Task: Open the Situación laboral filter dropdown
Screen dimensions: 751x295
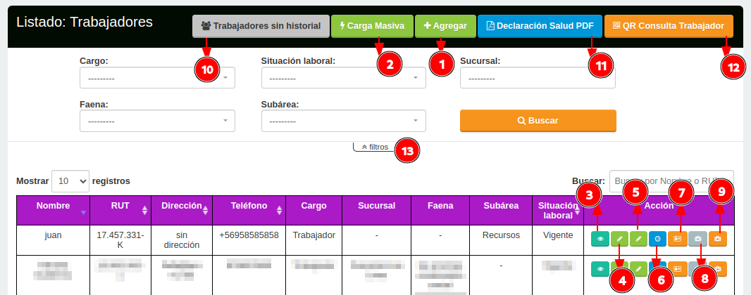Action: coord(343,78)
